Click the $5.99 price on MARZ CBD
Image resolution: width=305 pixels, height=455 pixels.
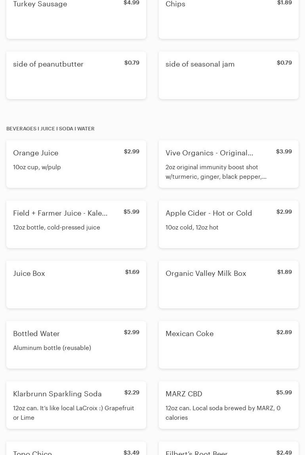284,392
